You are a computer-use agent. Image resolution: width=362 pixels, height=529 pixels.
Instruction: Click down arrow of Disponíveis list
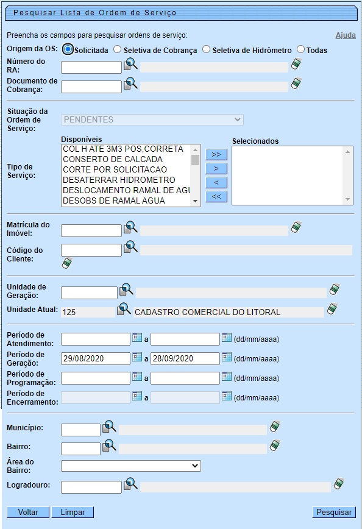coord(195,201)
